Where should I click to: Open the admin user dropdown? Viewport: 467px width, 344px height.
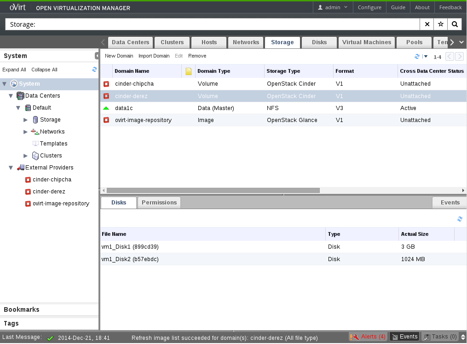pyautogui.click(x=333, y=7)
